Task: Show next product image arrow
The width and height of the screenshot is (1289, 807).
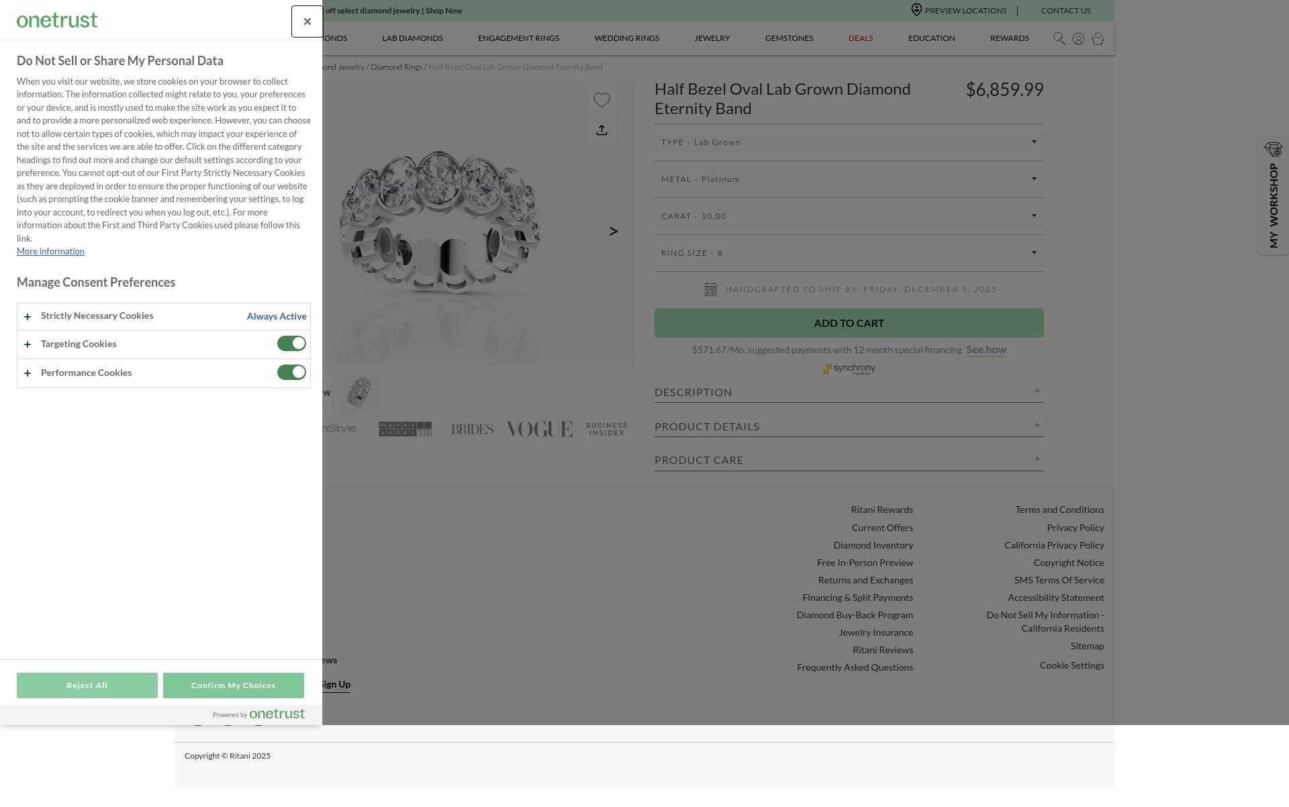Action: pos(613,232)
